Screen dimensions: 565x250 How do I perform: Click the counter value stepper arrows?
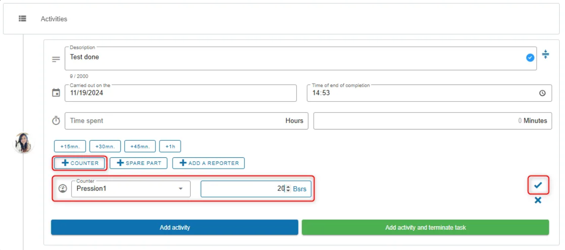coord(288,189)
